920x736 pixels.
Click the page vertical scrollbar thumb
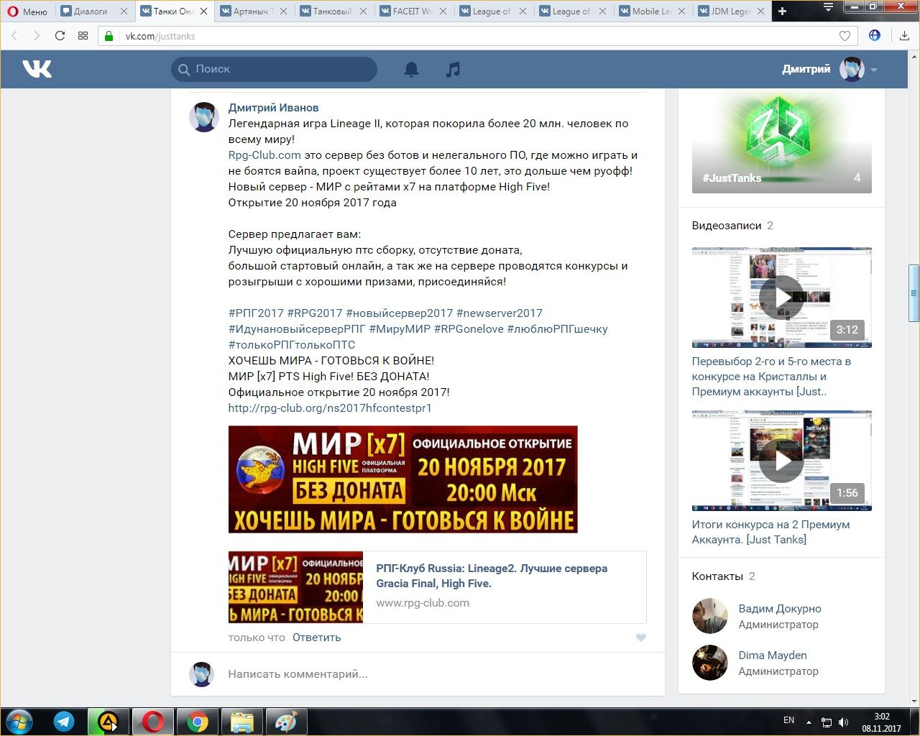pos(914,293)
